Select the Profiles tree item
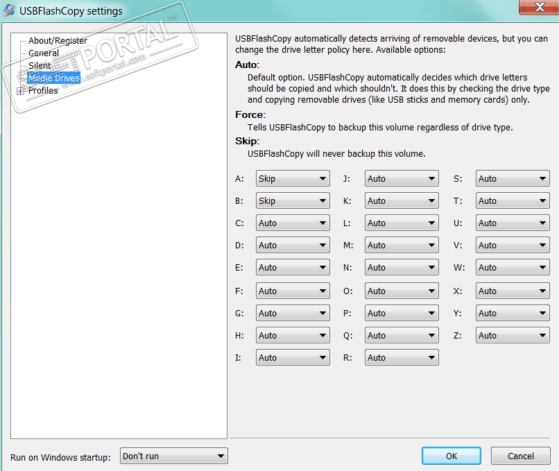The width and height of the screenshot is (559, 471). tap(43, 91)
